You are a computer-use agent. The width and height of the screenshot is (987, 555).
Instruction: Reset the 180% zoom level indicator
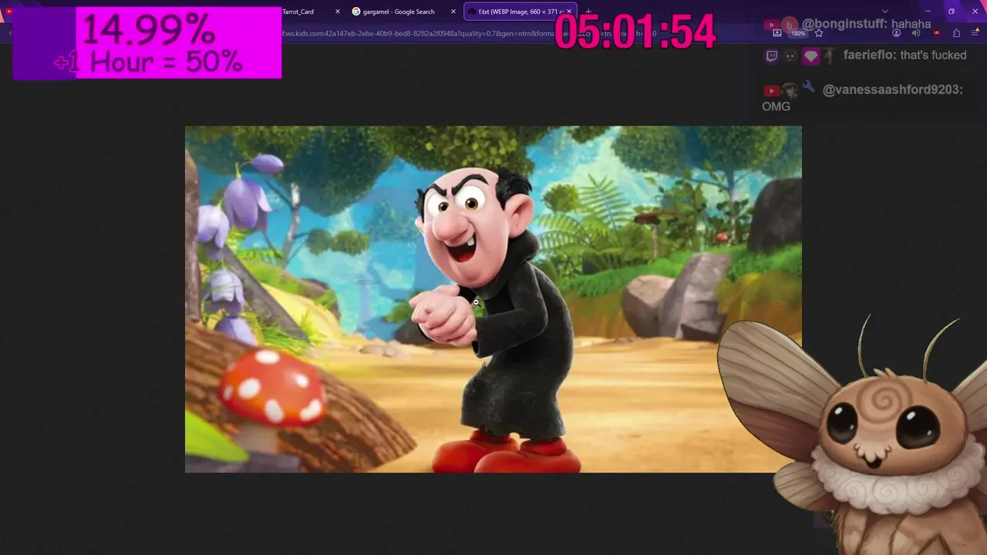click(798, 33)
